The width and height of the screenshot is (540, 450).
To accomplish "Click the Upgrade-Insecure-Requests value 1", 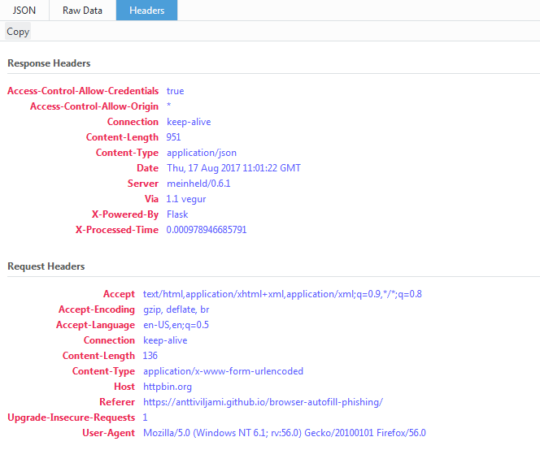I will 145,418.
